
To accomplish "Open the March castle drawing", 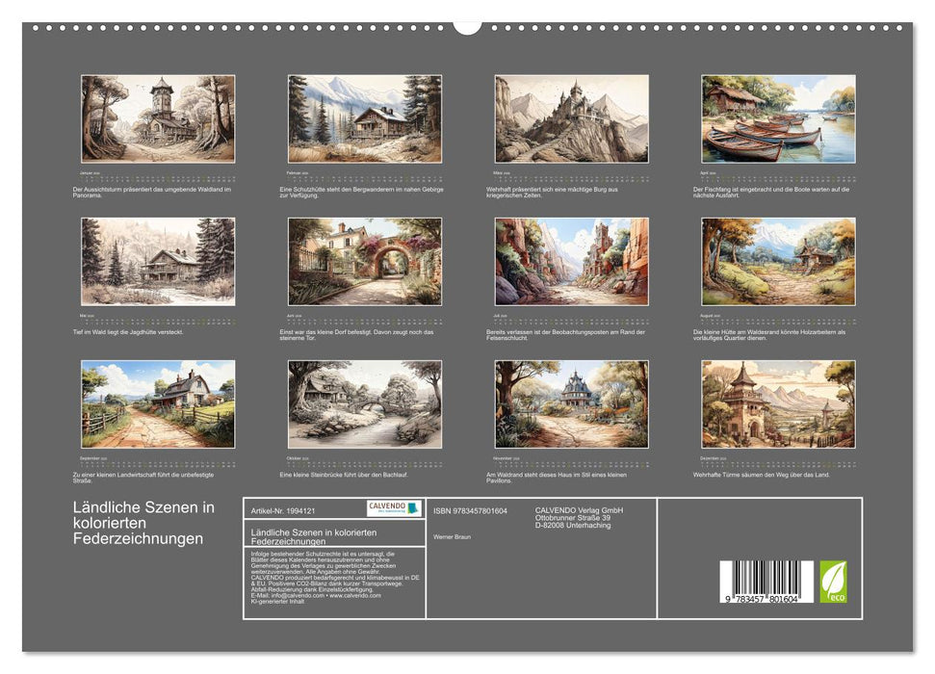I will click(571, 118).
